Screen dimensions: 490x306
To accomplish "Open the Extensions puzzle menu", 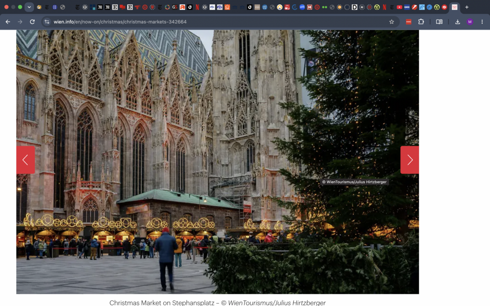I will tap(421, 22).
